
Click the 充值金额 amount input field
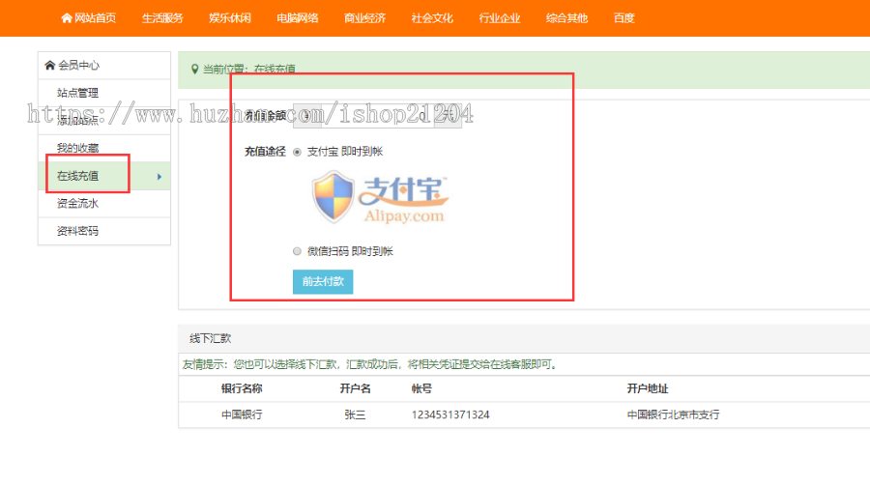[377, 115]
